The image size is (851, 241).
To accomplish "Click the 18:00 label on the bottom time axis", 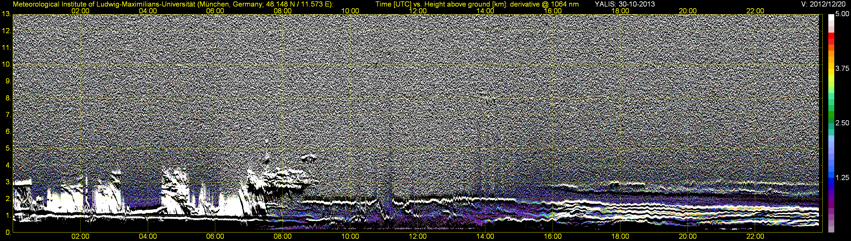I will pos(620,237).
